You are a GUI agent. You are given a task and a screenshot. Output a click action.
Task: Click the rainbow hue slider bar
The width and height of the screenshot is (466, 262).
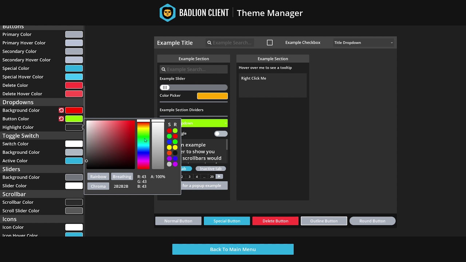143,145
